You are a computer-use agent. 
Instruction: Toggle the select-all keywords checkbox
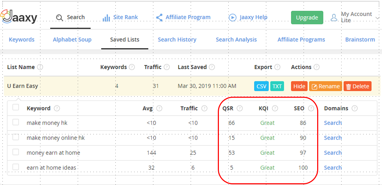(x=16, y=107)
